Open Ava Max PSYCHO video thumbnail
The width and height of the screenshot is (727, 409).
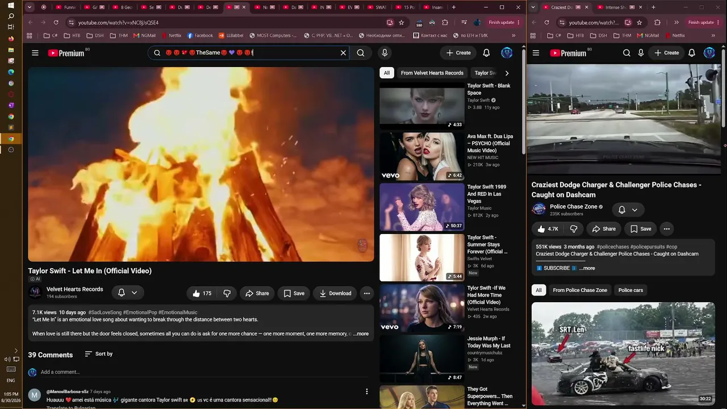[x=422, y=156]
